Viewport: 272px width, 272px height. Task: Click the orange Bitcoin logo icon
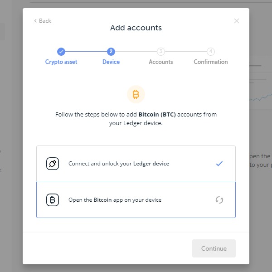pyautogui.click(x=136, y=94)
